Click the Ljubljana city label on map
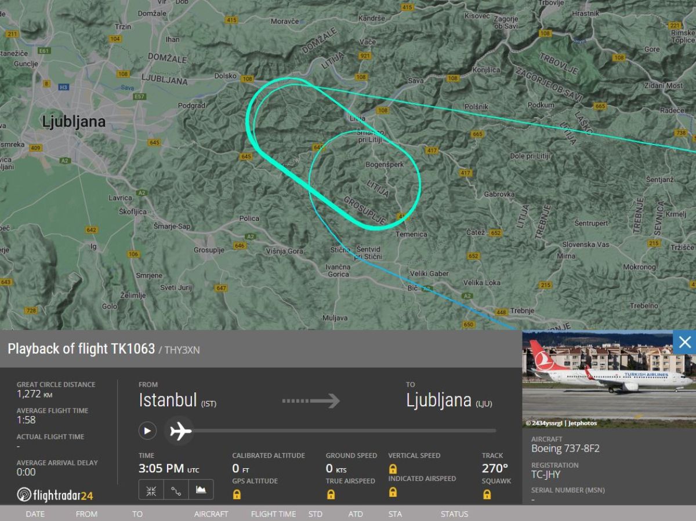Viewport: 696px width, 521px height. (74, 122)
